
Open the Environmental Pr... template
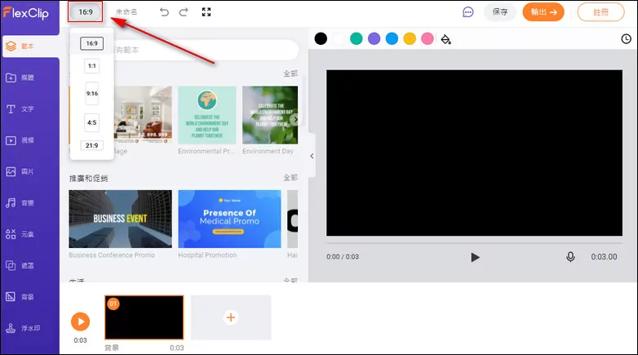point(206,115)
